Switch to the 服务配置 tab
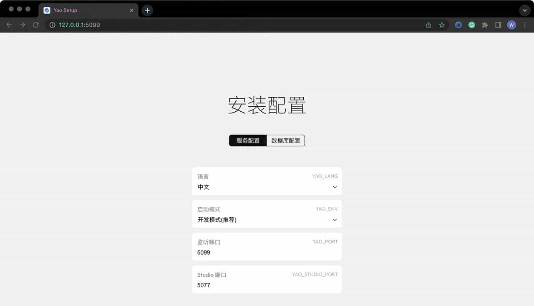Image resolution: width=534 pixels, height=306 pixels. tap(248, 140)
